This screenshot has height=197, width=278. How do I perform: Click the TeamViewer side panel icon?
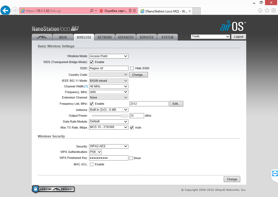coord(275,173)
